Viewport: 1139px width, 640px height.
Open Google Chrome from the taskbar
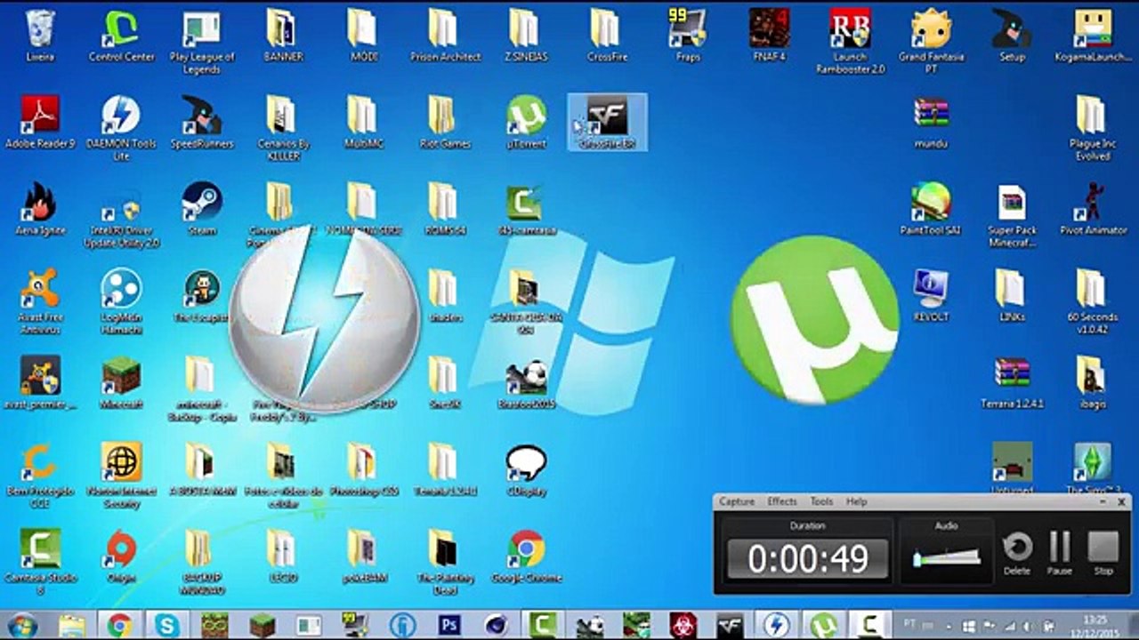[x=119, y=626]
